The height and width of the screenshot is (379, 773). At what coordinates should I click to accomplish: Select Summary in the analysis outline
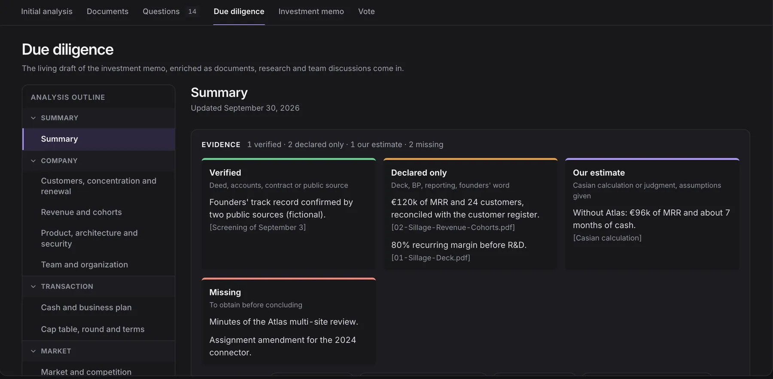[x=99, y=139]
